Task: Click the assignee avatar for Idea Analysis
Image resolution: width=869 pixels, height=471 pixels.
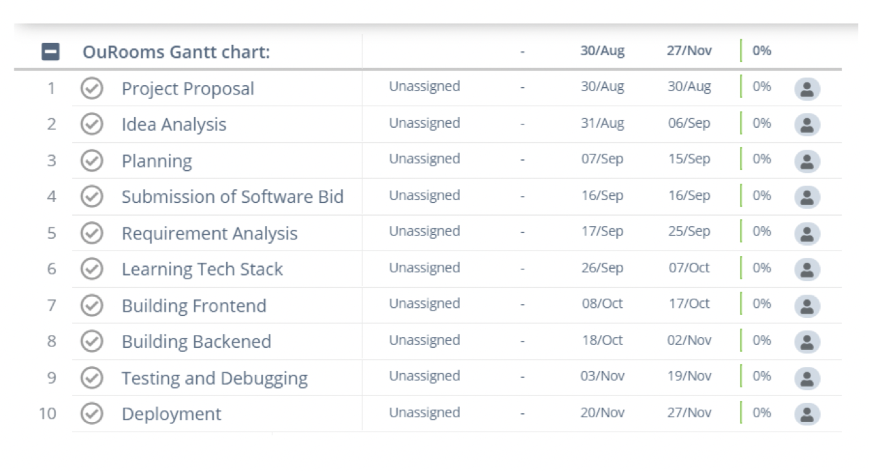Action: pos(807,125)
